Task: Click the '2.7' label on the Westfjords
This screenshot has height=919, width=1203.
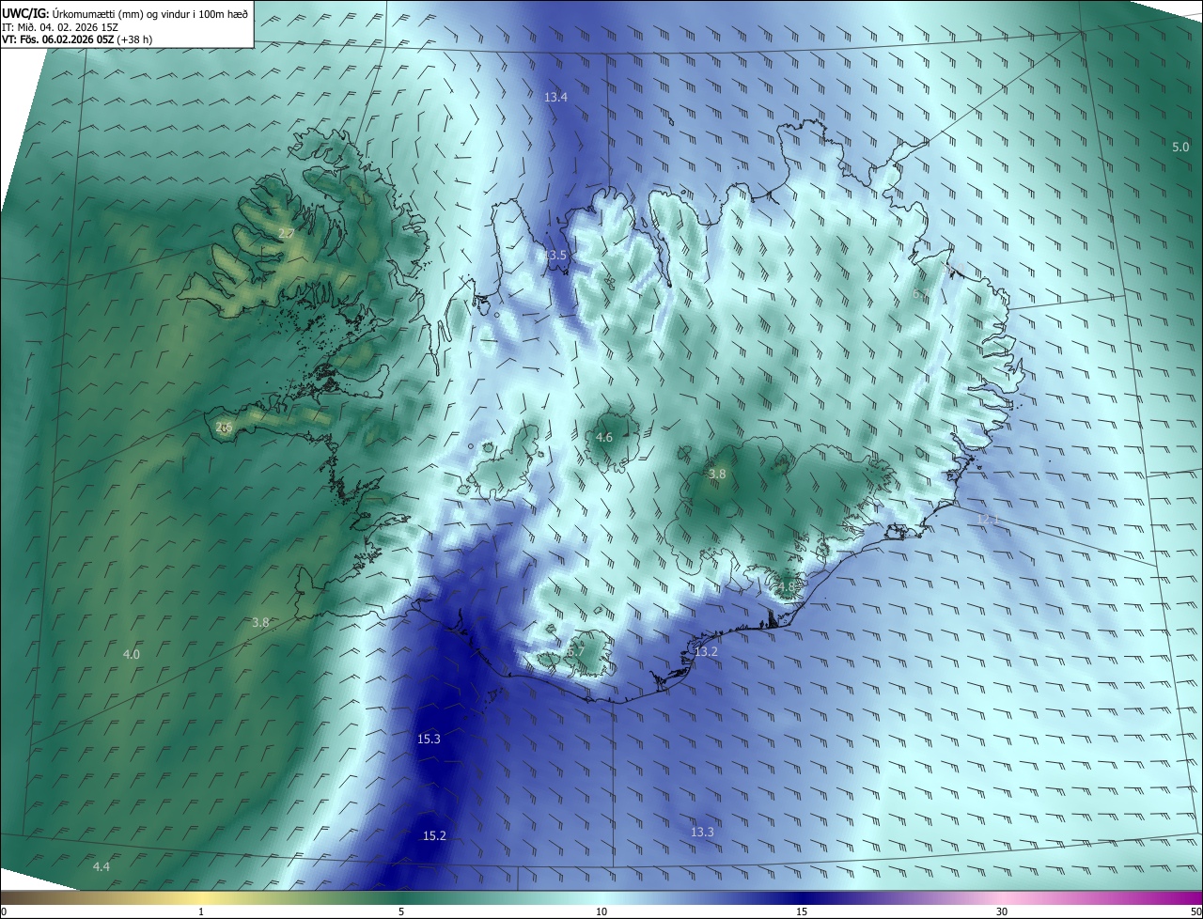Action: [x=287, y=233]
